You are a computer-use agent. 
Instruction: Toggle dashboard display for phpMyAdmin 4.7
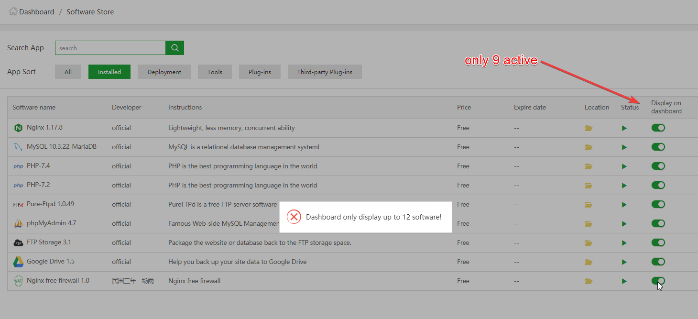pyautogui.click(x=658, y=223)
